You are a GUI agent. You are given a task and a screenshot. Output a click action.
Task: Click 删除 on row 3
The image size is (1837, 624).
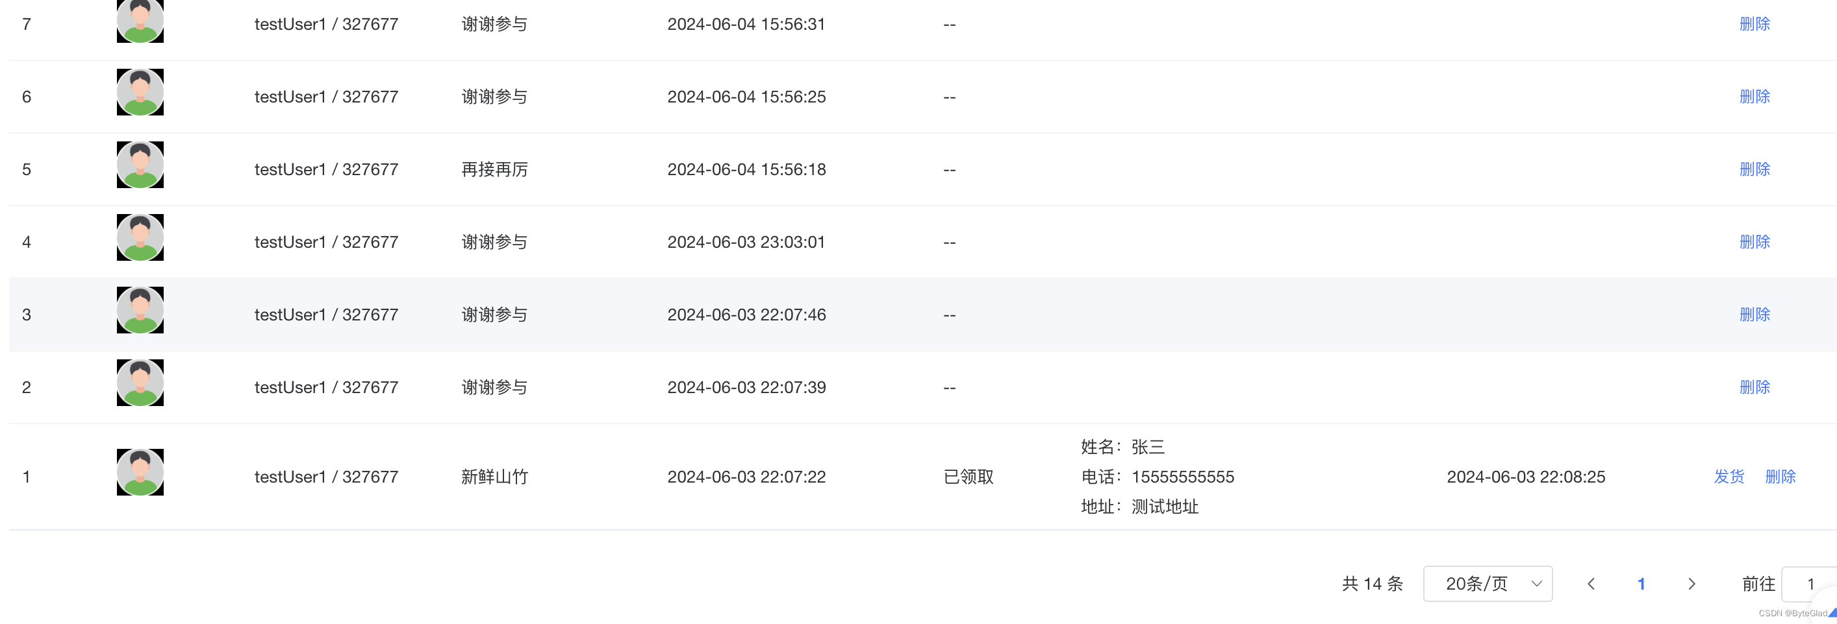point(1755,314)
